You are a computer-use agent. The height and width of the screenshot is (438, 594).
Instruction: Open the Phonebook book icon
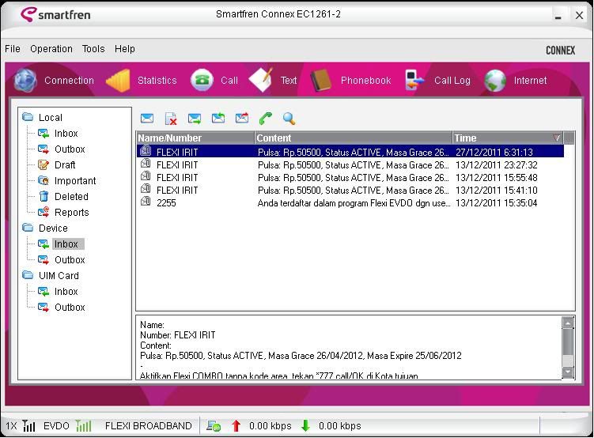(321, 80)
